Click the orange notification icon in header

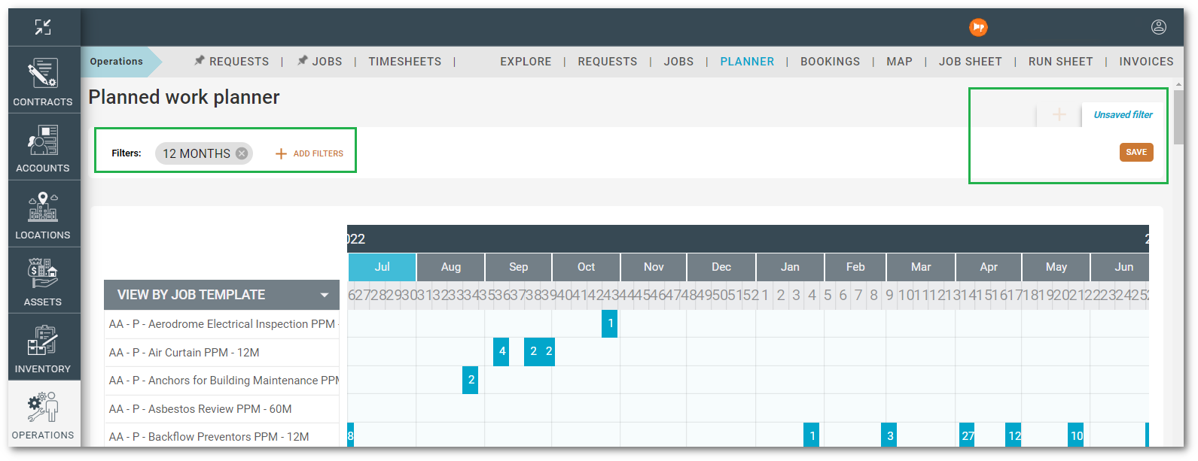[978, 28]
